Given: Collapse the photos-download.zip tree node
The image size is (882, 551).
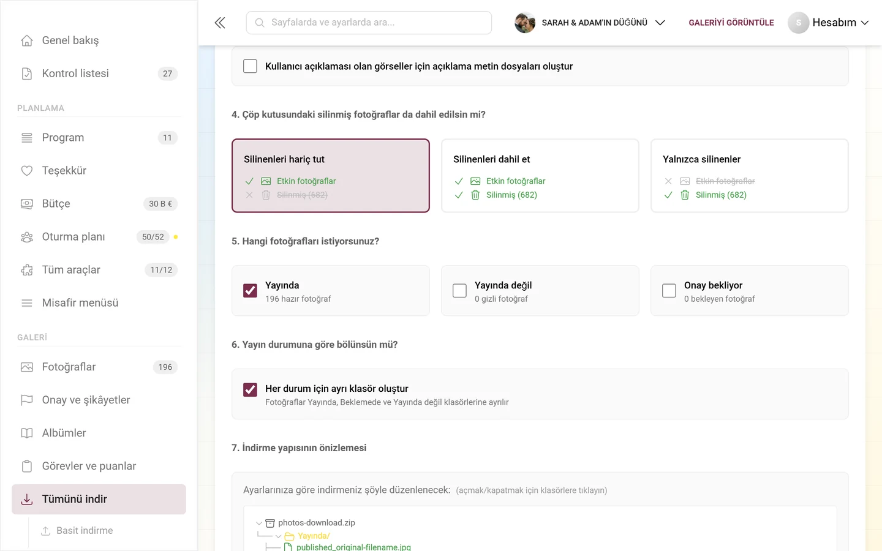Looking at the screenshot, I should coord(259,523).
